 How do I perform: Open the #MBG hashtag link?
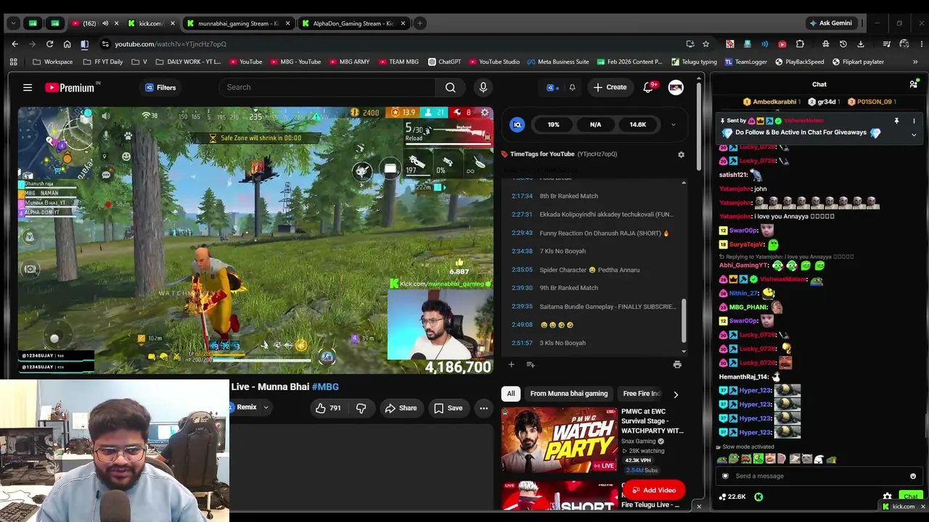click(x=325, y=387)
